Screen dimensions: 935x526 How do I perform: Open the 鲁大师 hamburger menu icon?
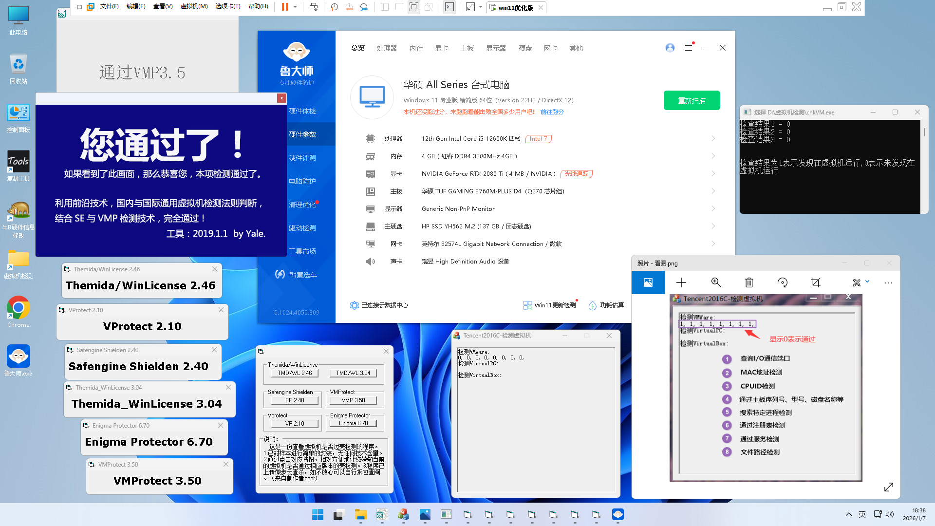point(688,48)
